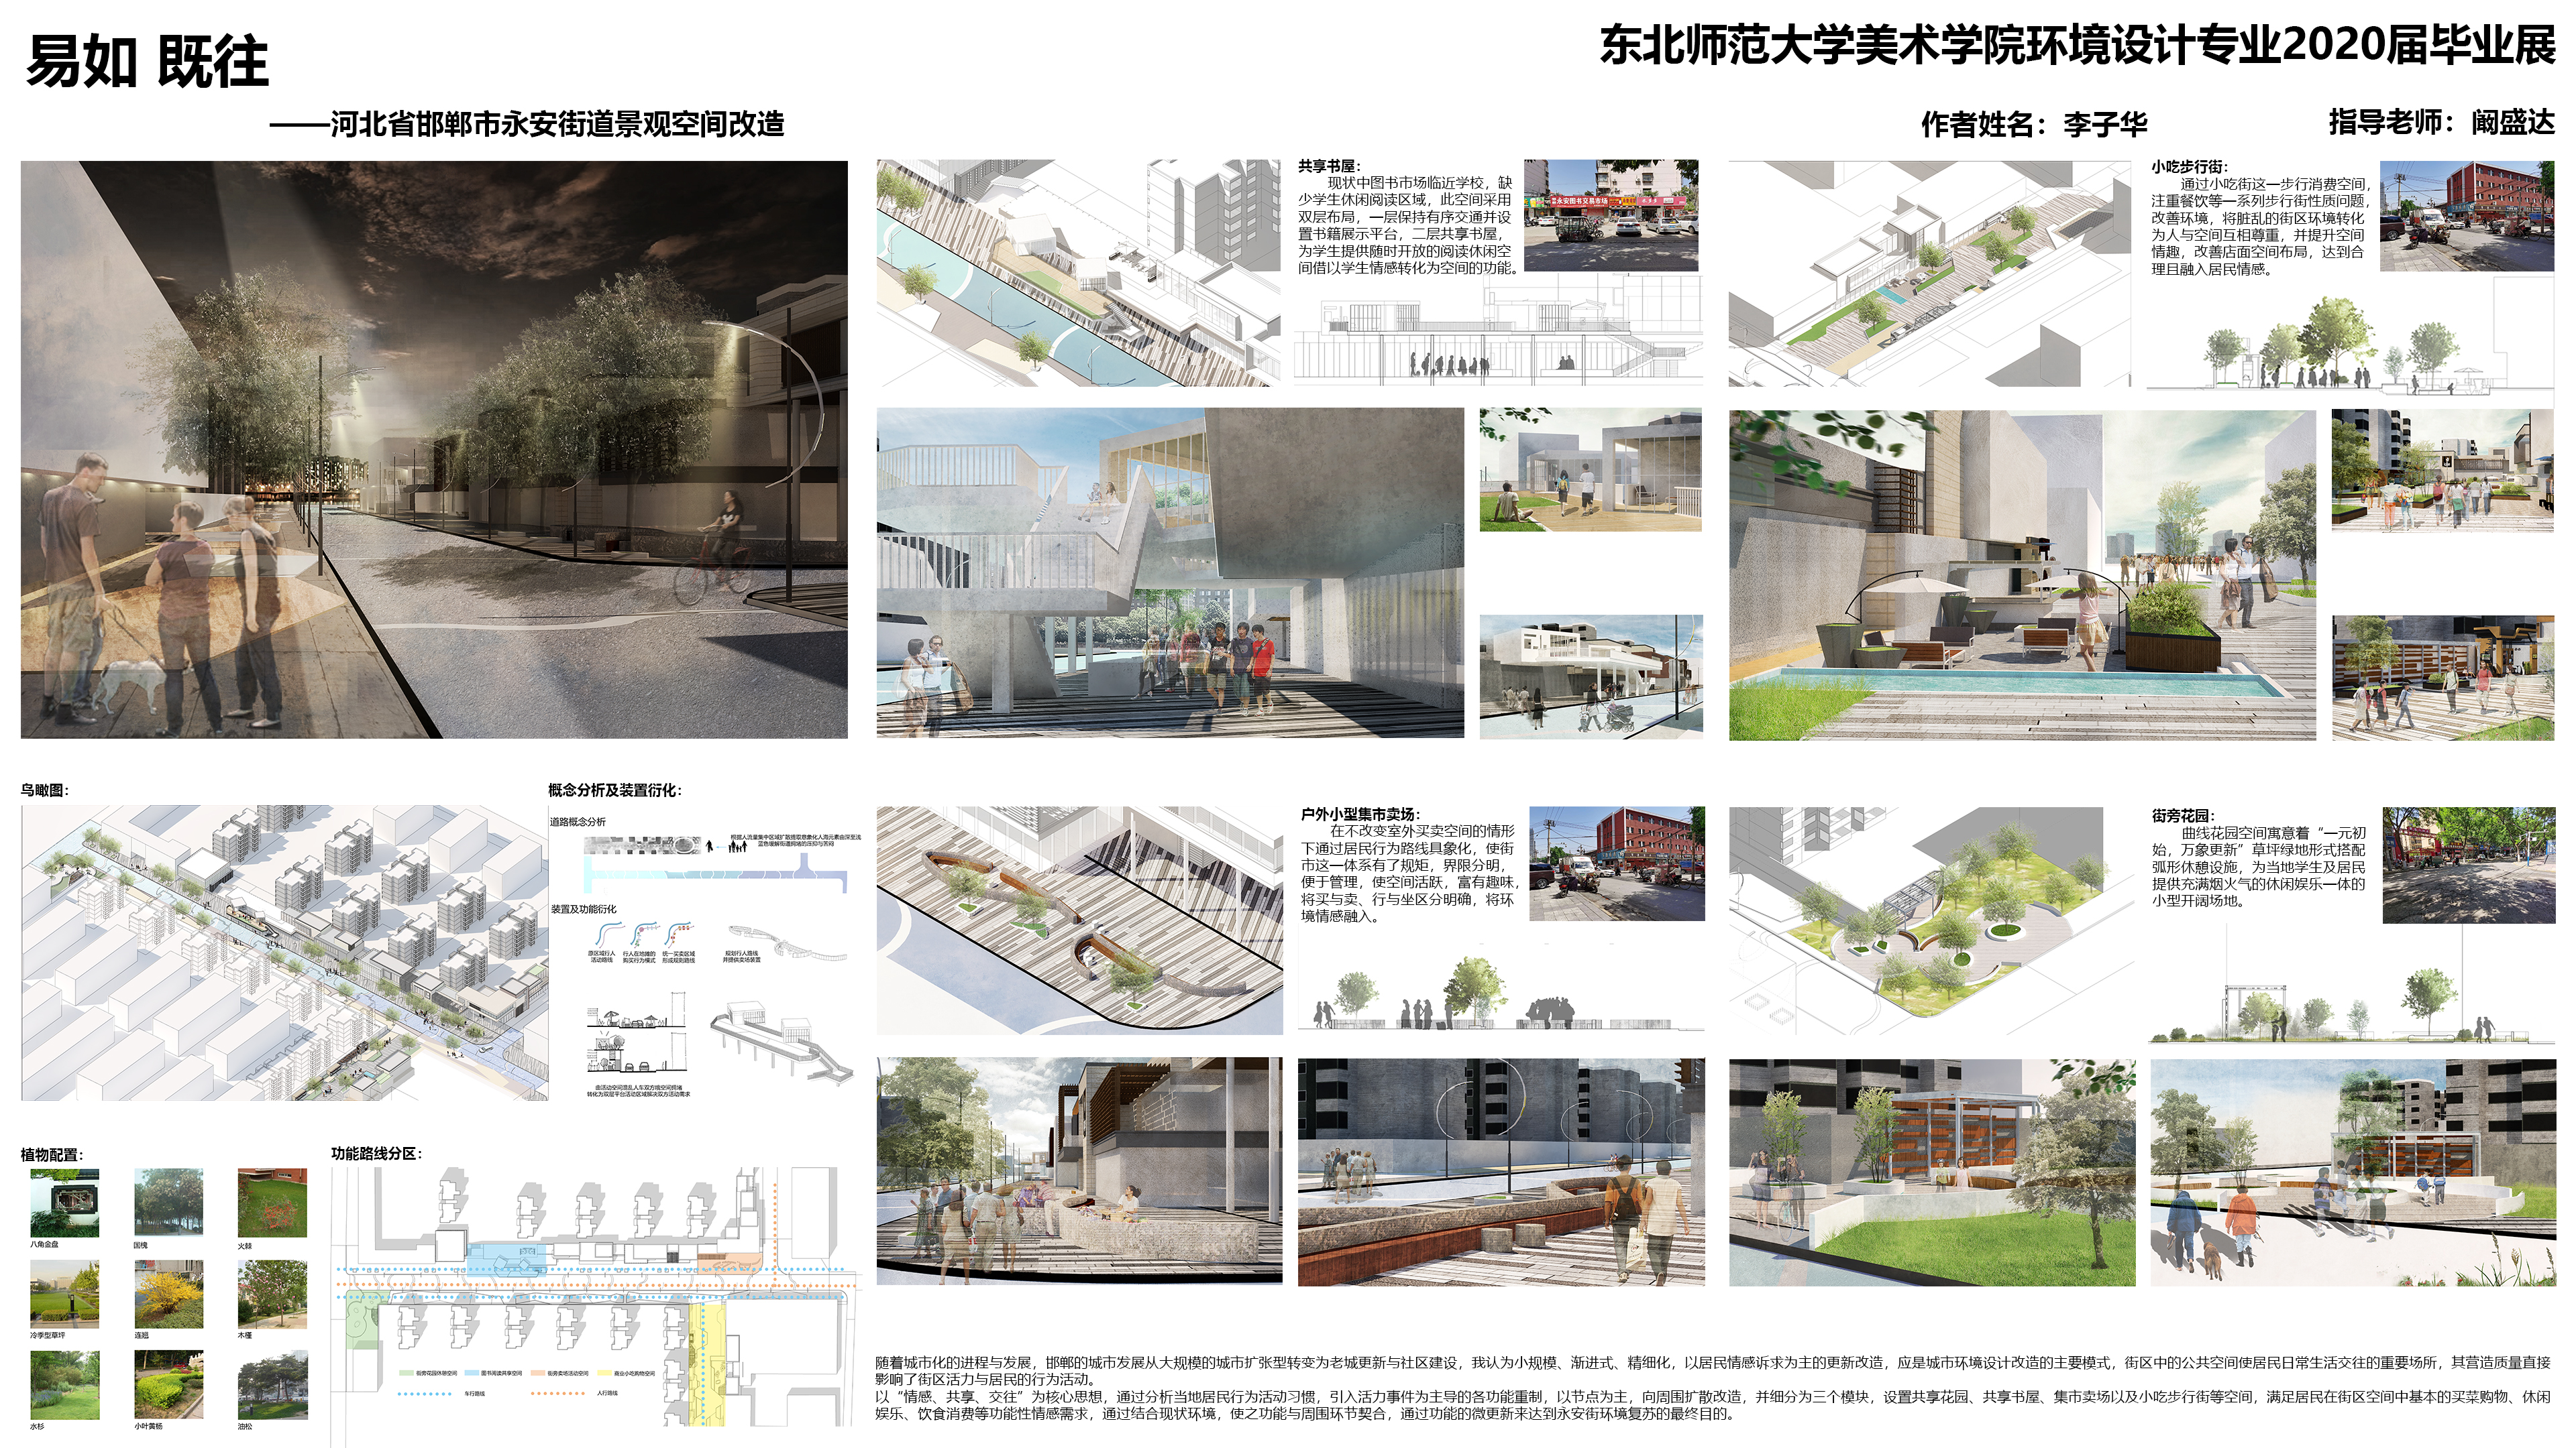Open the small glass pavilion lawn rendering
The height and width of the screenshot is (1448, 2576).
(1591, 469)
